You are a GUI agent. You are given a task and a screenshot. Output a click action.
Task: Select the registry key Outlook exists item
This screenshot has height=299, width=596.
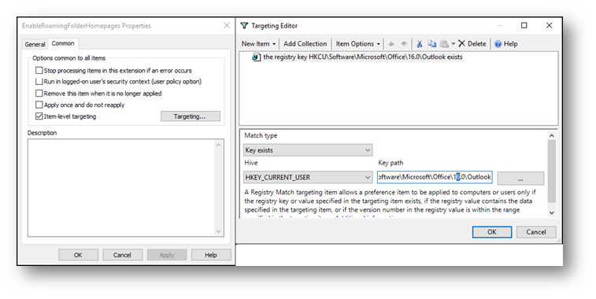point(363,57)
